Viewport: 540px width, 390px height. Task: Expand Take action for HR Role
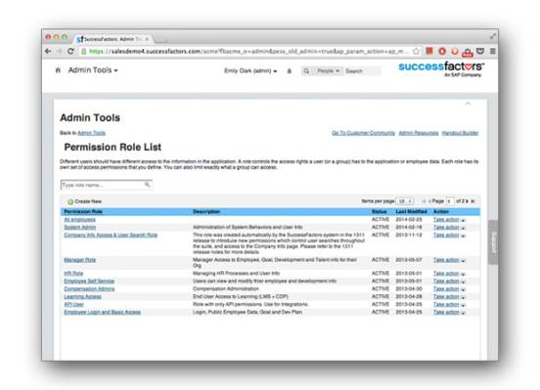[x=449, y=274]
